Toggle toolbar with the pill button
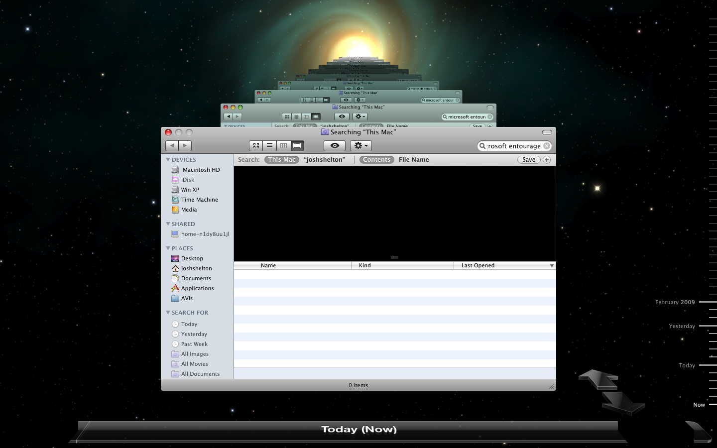This screenshot has height=448, width=717. click(547, 132)
